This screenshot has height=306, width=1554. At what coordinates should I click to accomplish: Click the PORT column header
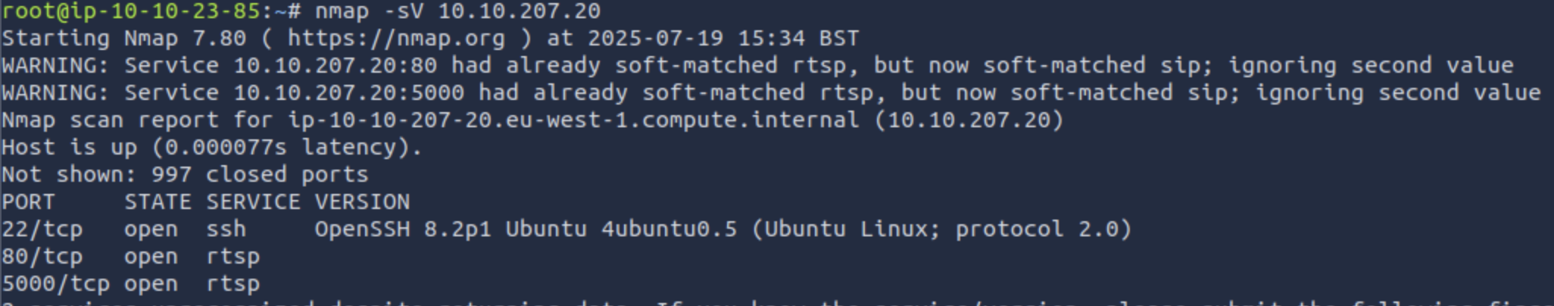pos(29,202)
